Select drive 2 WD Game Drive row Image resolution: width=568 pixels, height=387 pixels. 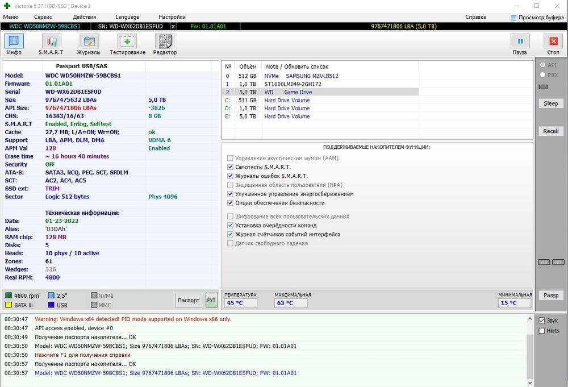tap(320, 92)
